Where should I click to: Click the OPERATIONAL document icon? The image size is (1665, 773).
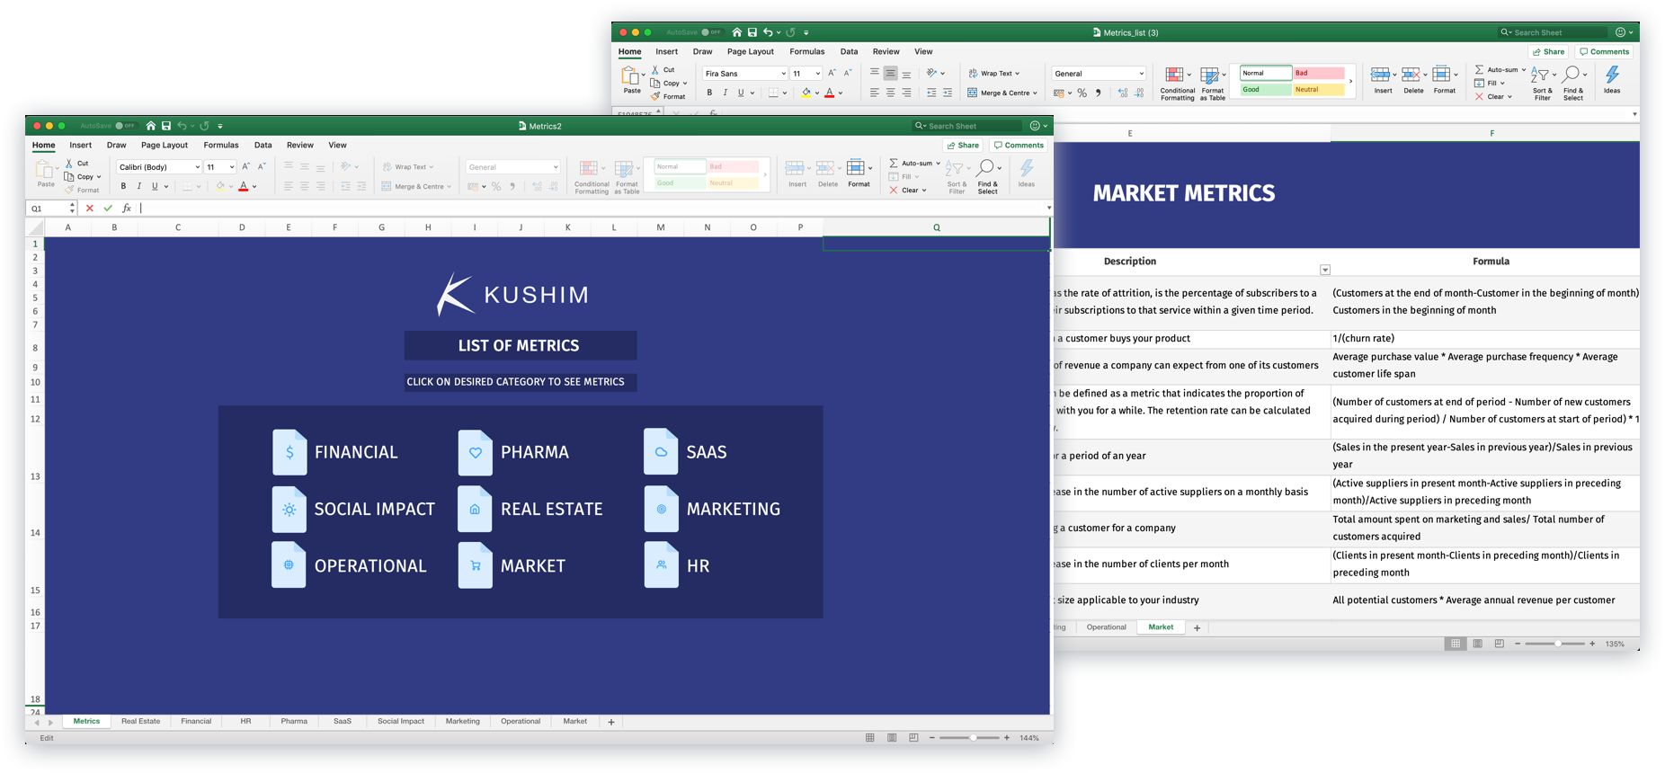click(289, 565)
